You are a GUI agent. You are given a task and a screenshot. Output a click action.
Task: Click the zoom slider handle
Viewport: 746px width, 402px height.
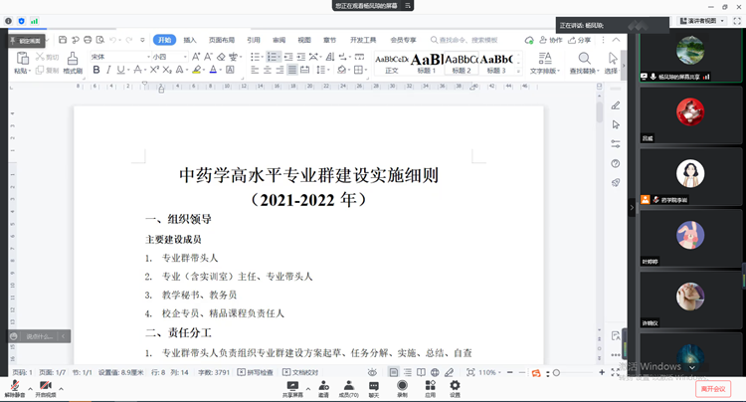556,372
